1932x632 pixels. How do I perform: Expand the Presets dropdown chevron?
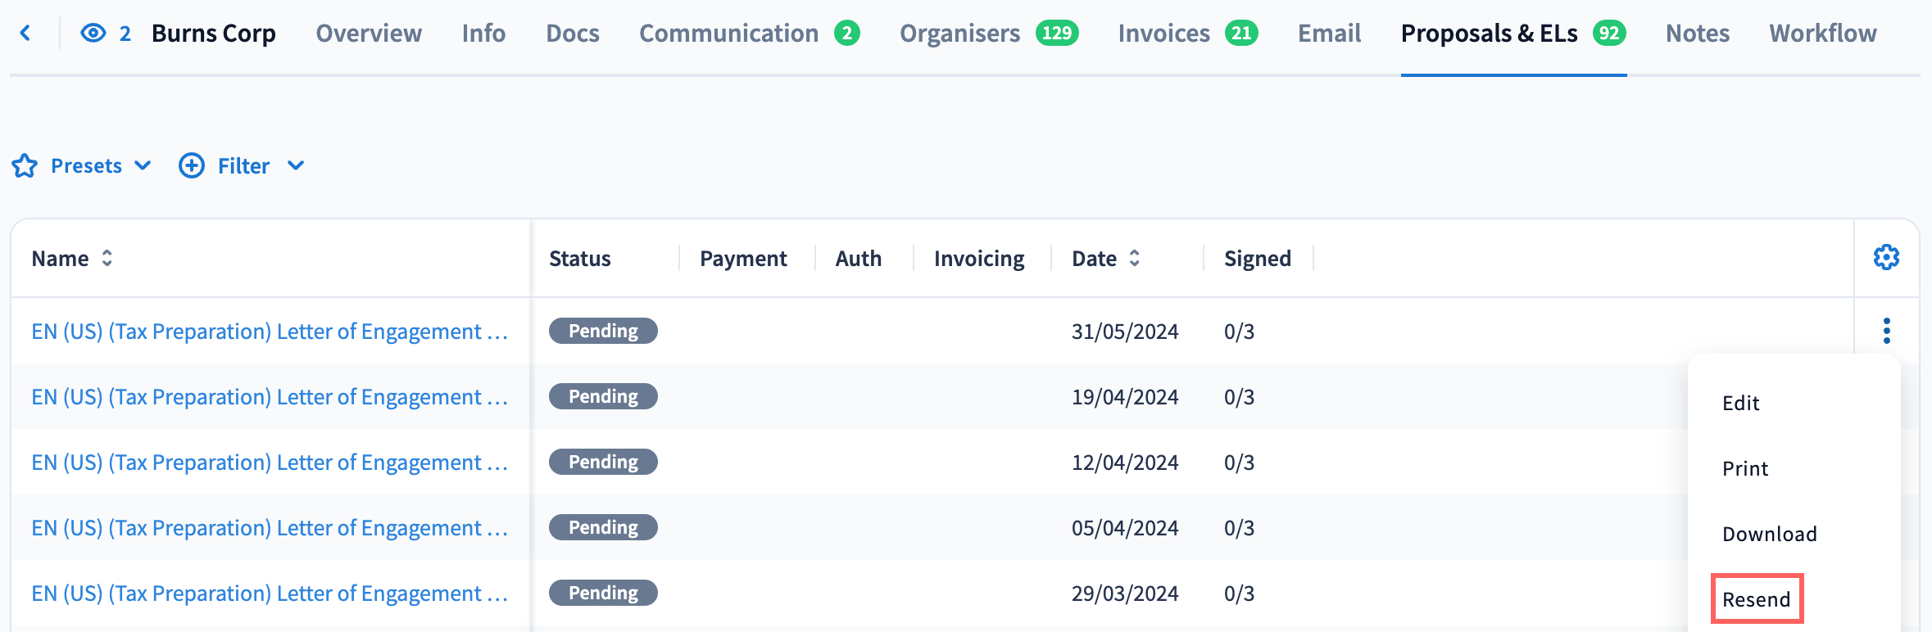pos(143,166)
